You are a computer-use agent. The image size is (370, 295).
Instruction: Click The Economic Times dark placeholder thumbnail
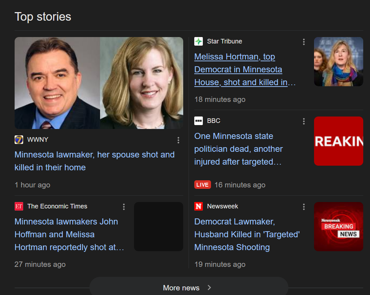pyautogui.click(x=159, y=227)
